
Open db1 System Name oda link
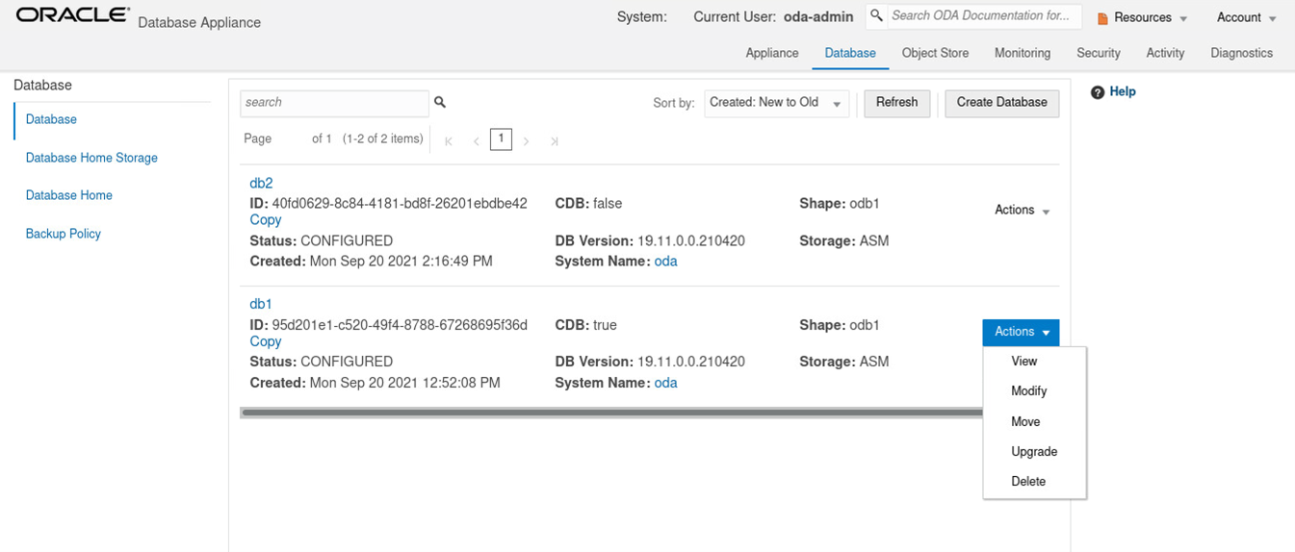pos(665,383)
